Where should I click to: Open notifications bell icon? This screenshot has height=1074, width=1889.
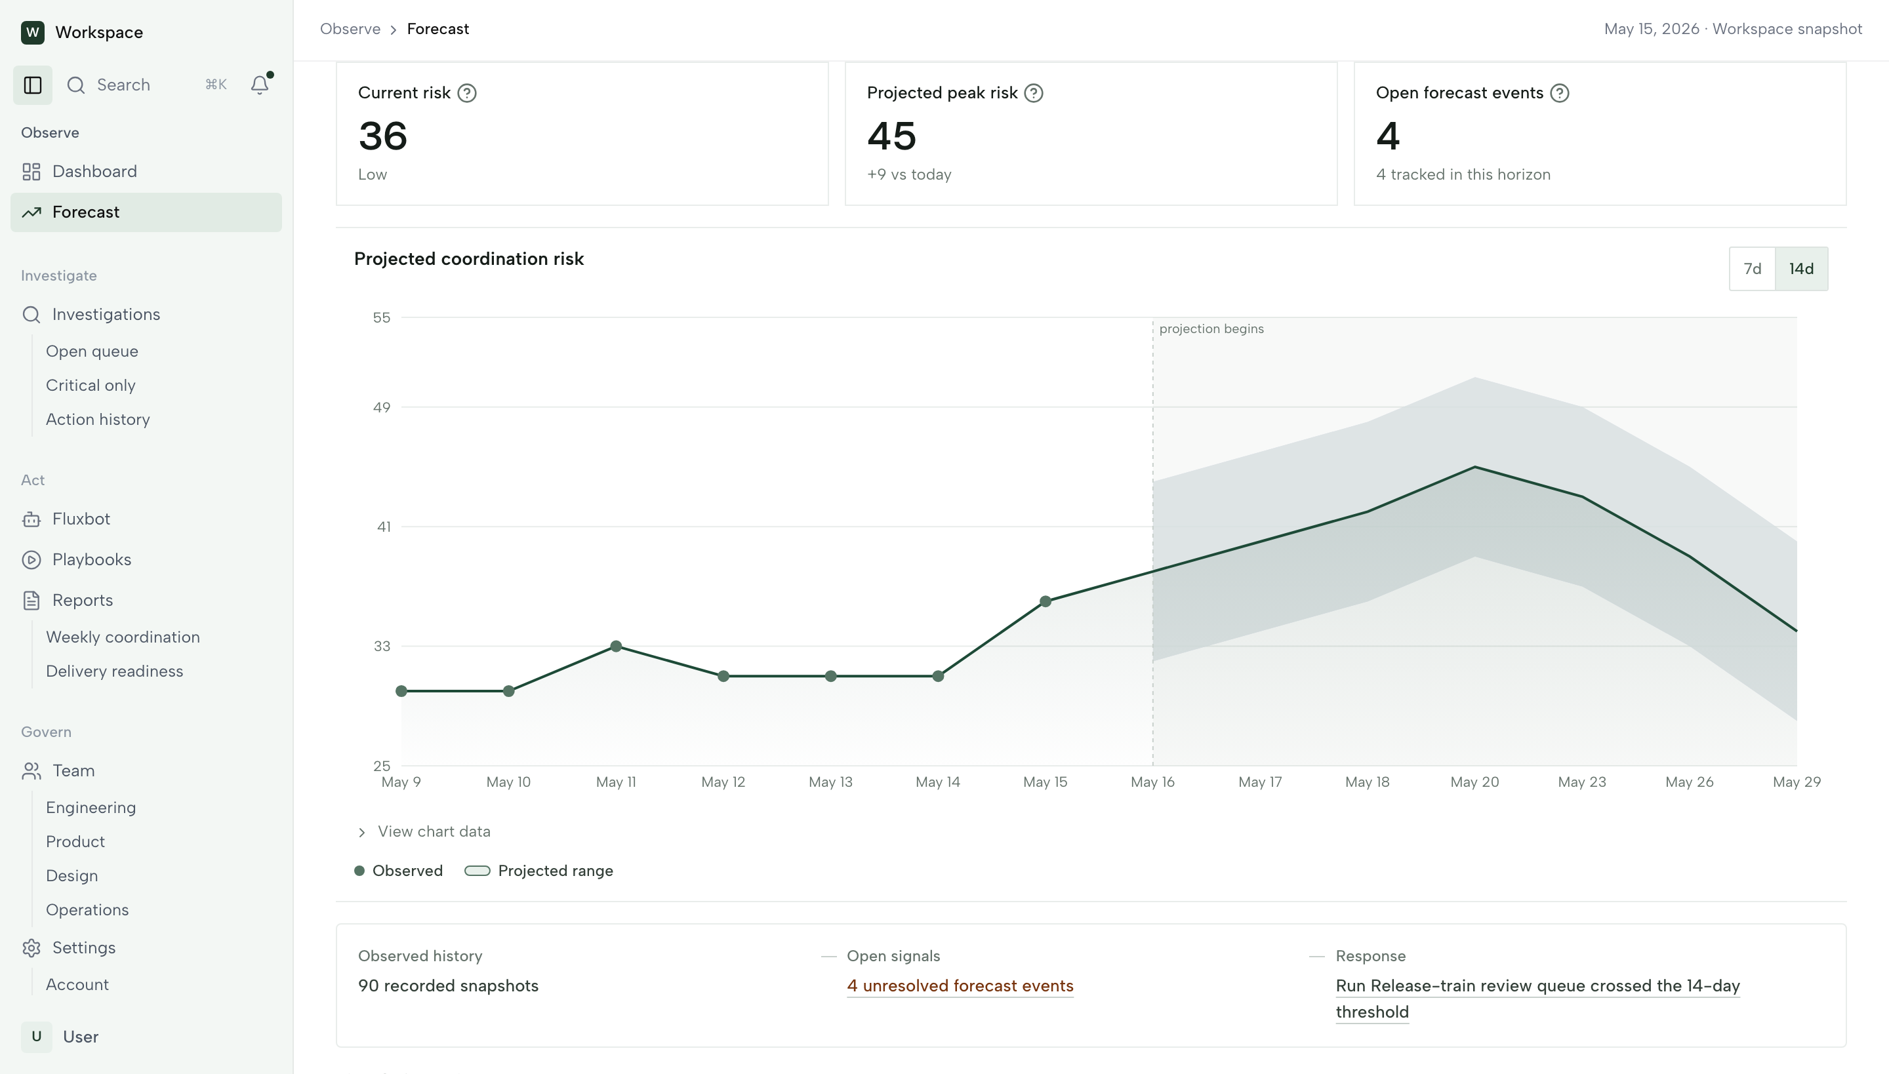click(260, 85)
